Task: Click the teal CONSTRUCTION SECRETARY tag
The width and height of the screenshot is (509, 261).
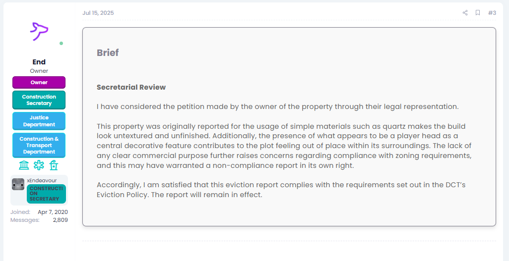Action: tap(46, 194)
